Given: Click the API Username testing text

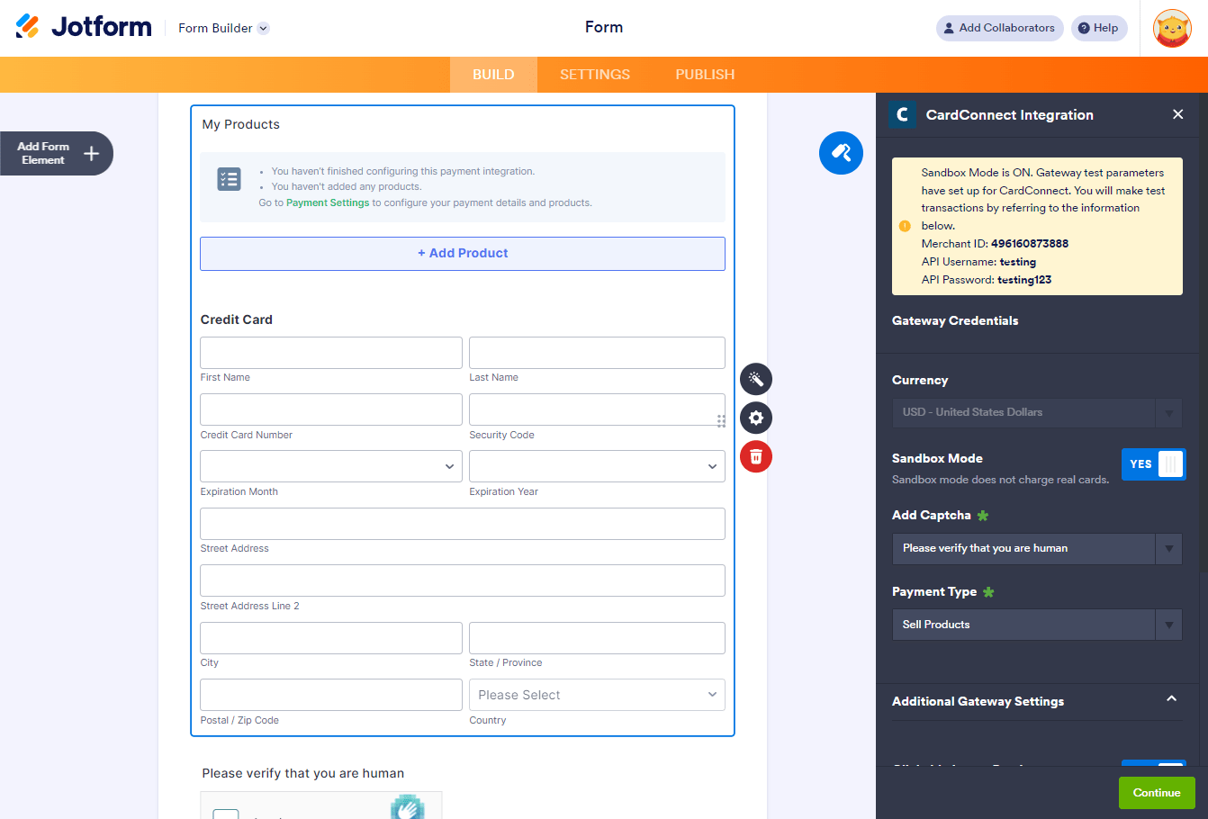Looking at the screenshot, I should pos(978,262).
